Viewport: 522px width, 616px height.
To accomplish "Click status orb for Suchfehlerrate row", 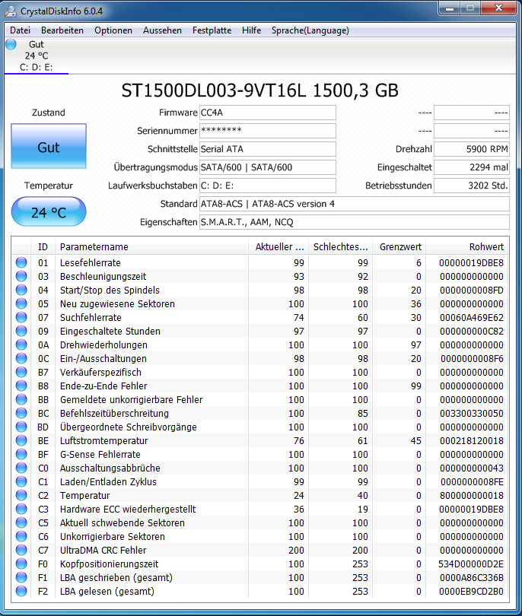I will [x=21, y=317].
